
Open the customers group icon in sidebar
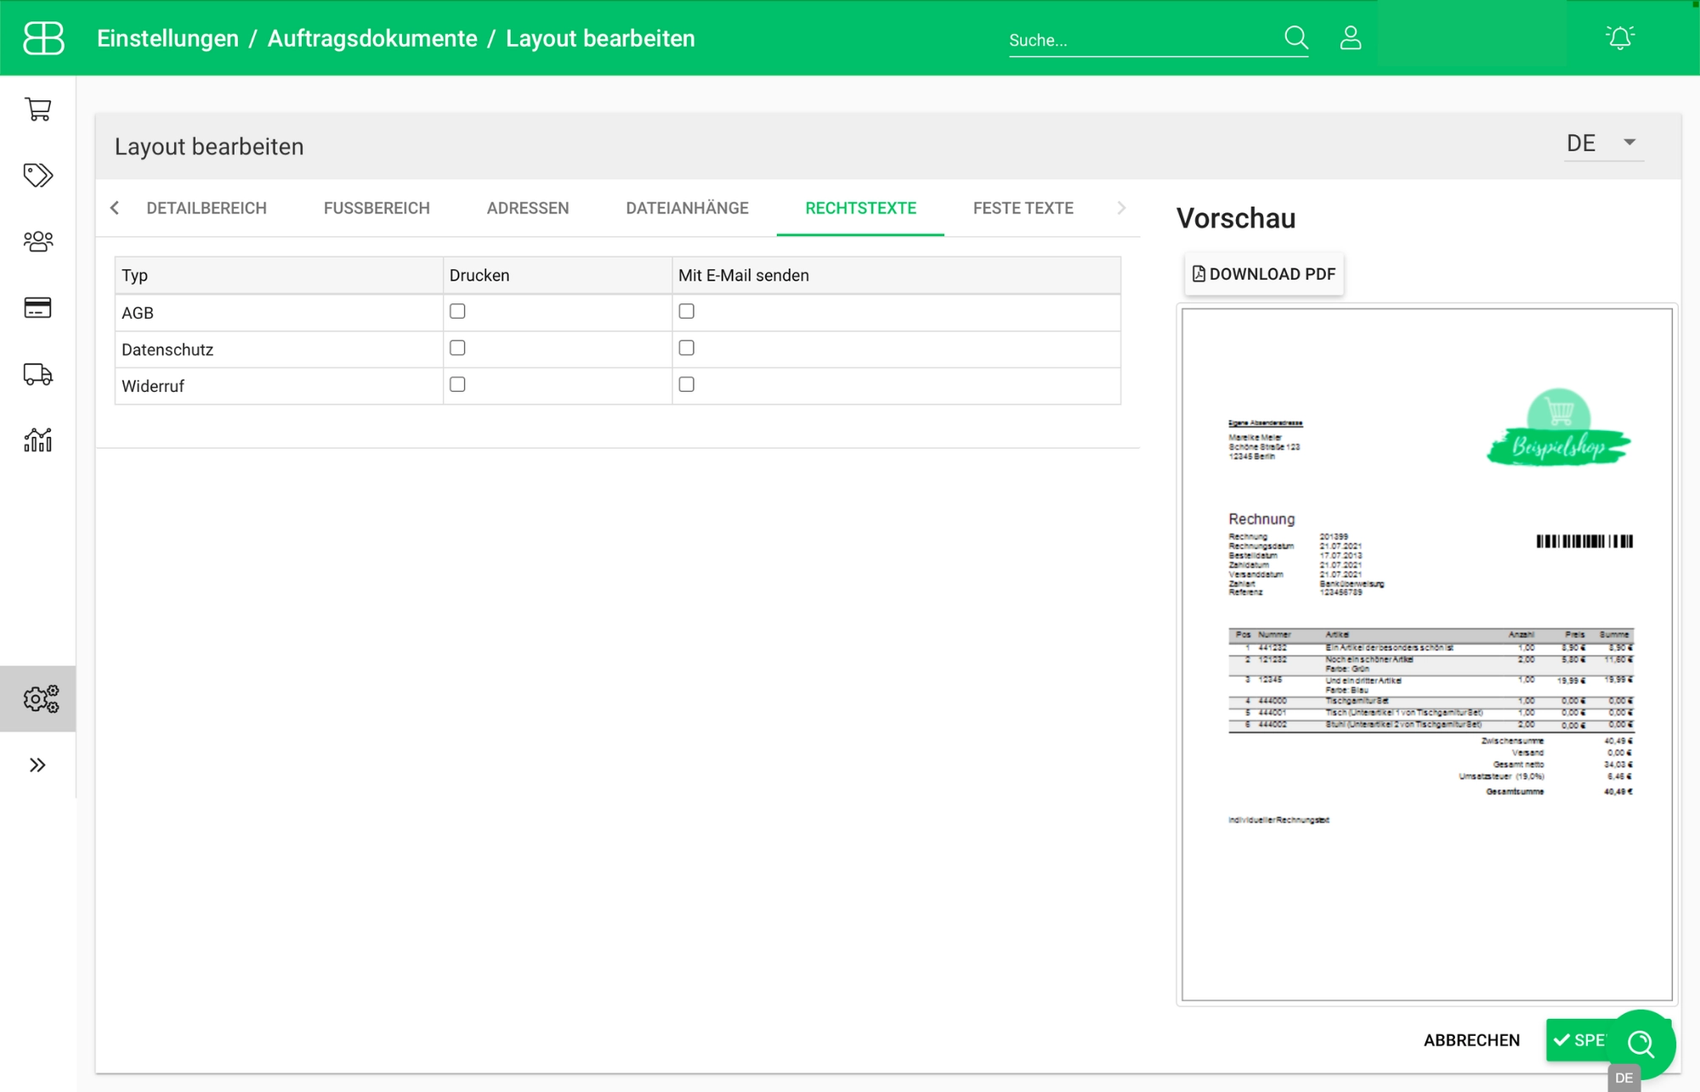[x=37, y=241]
